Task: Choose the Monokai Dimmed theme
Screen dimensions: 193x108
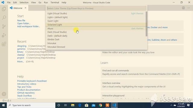Action: [96, 47]
